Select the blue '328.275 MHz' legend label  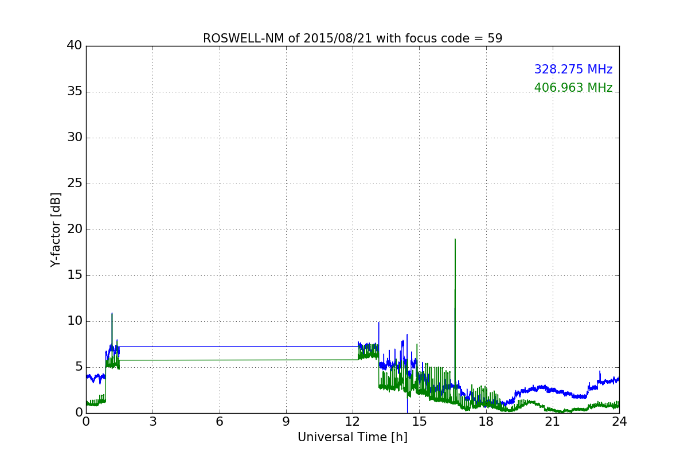573,69
